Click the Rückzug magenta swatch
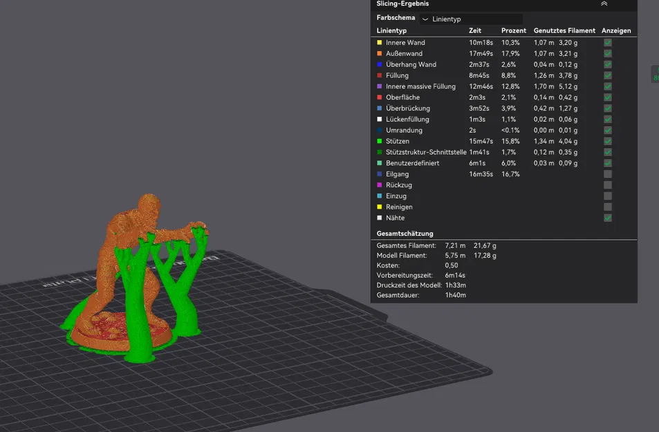The width and height of the screenshot is (659, 432). point(380,185)
